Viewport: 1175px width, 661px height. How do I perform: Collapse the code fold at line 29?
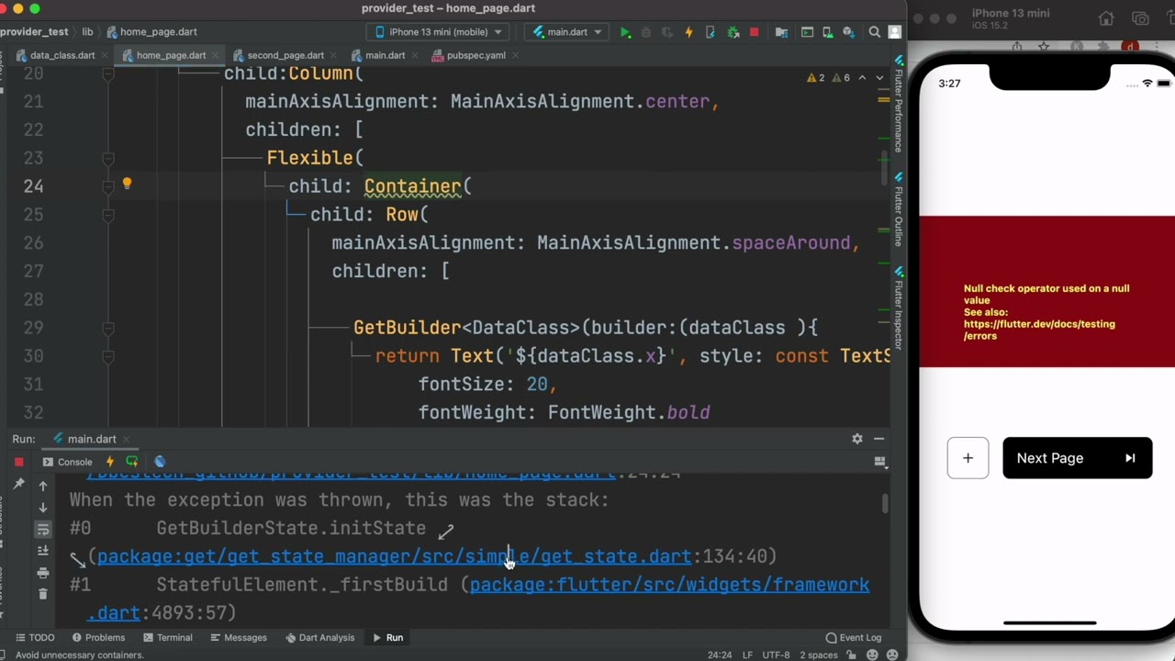107,328
